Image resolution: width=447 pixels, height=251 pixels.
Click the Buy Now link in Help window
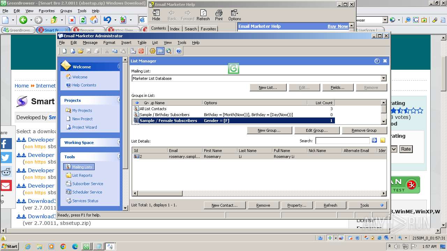[338, 26]
